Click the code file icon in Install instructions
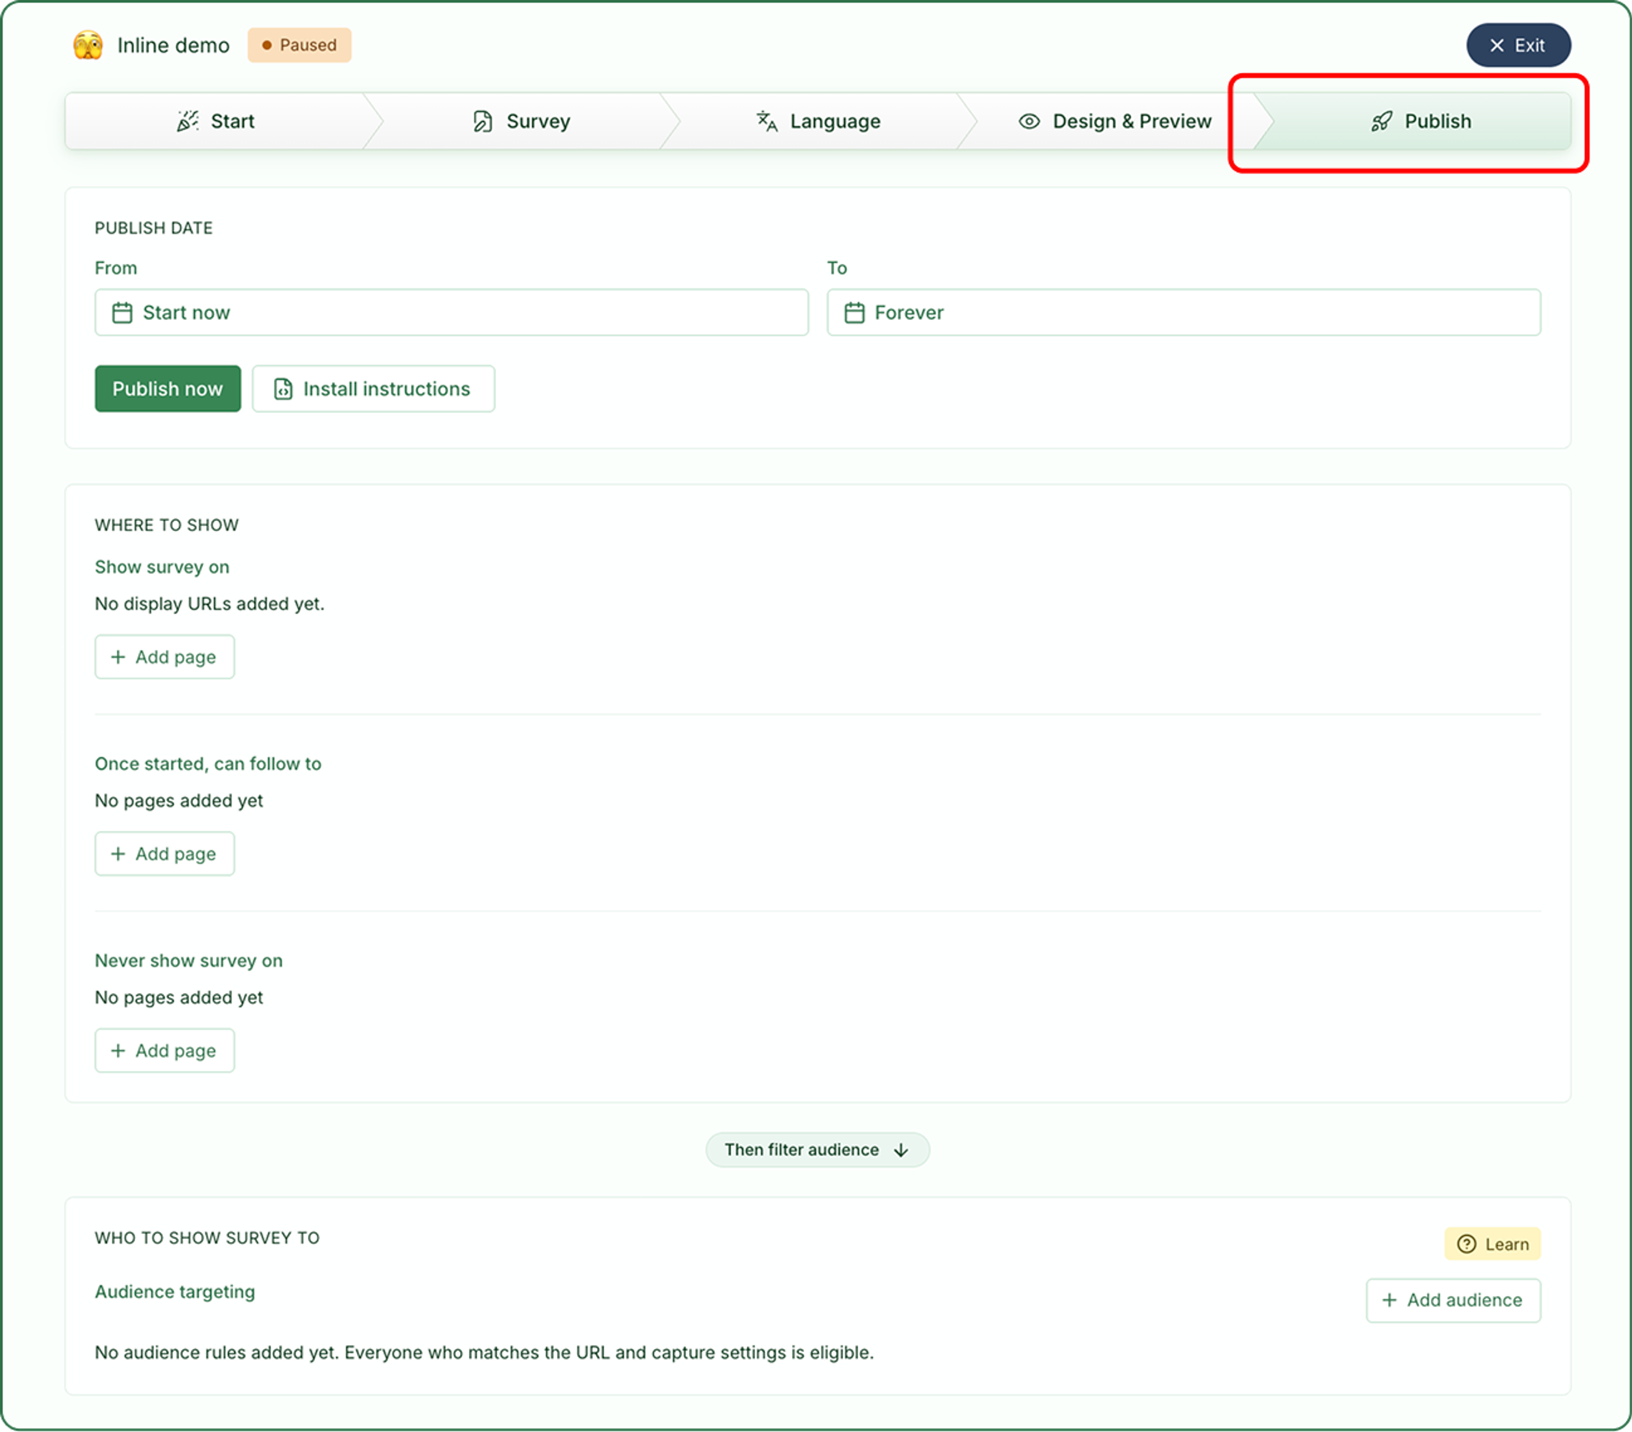The width and height of the screenshot is (1632, 1432). tap(283, 389)
